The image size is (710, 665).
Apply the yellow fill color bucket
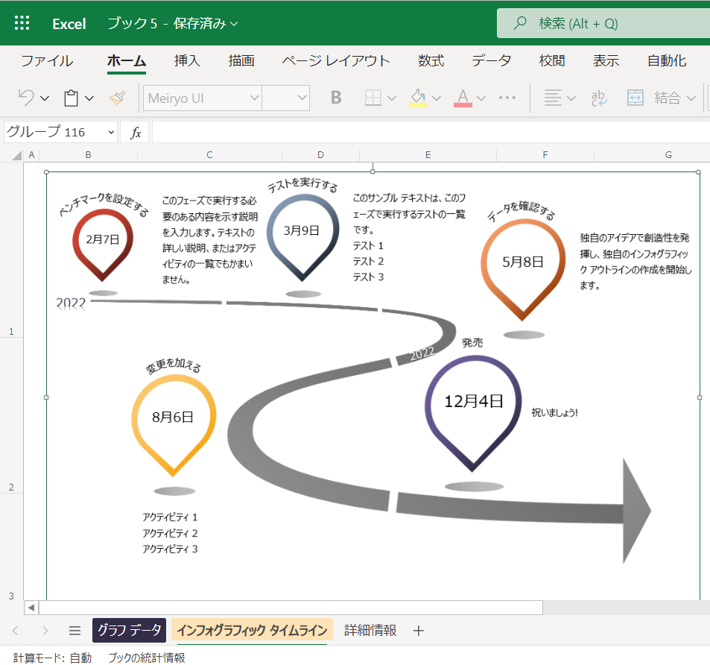coord(418,98)
